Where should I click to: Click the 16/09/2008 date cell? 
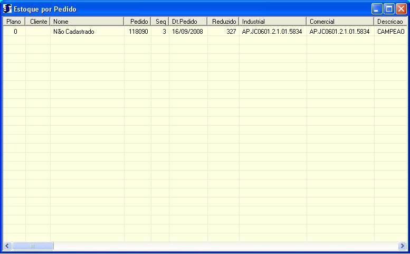(x=187, y=32)
